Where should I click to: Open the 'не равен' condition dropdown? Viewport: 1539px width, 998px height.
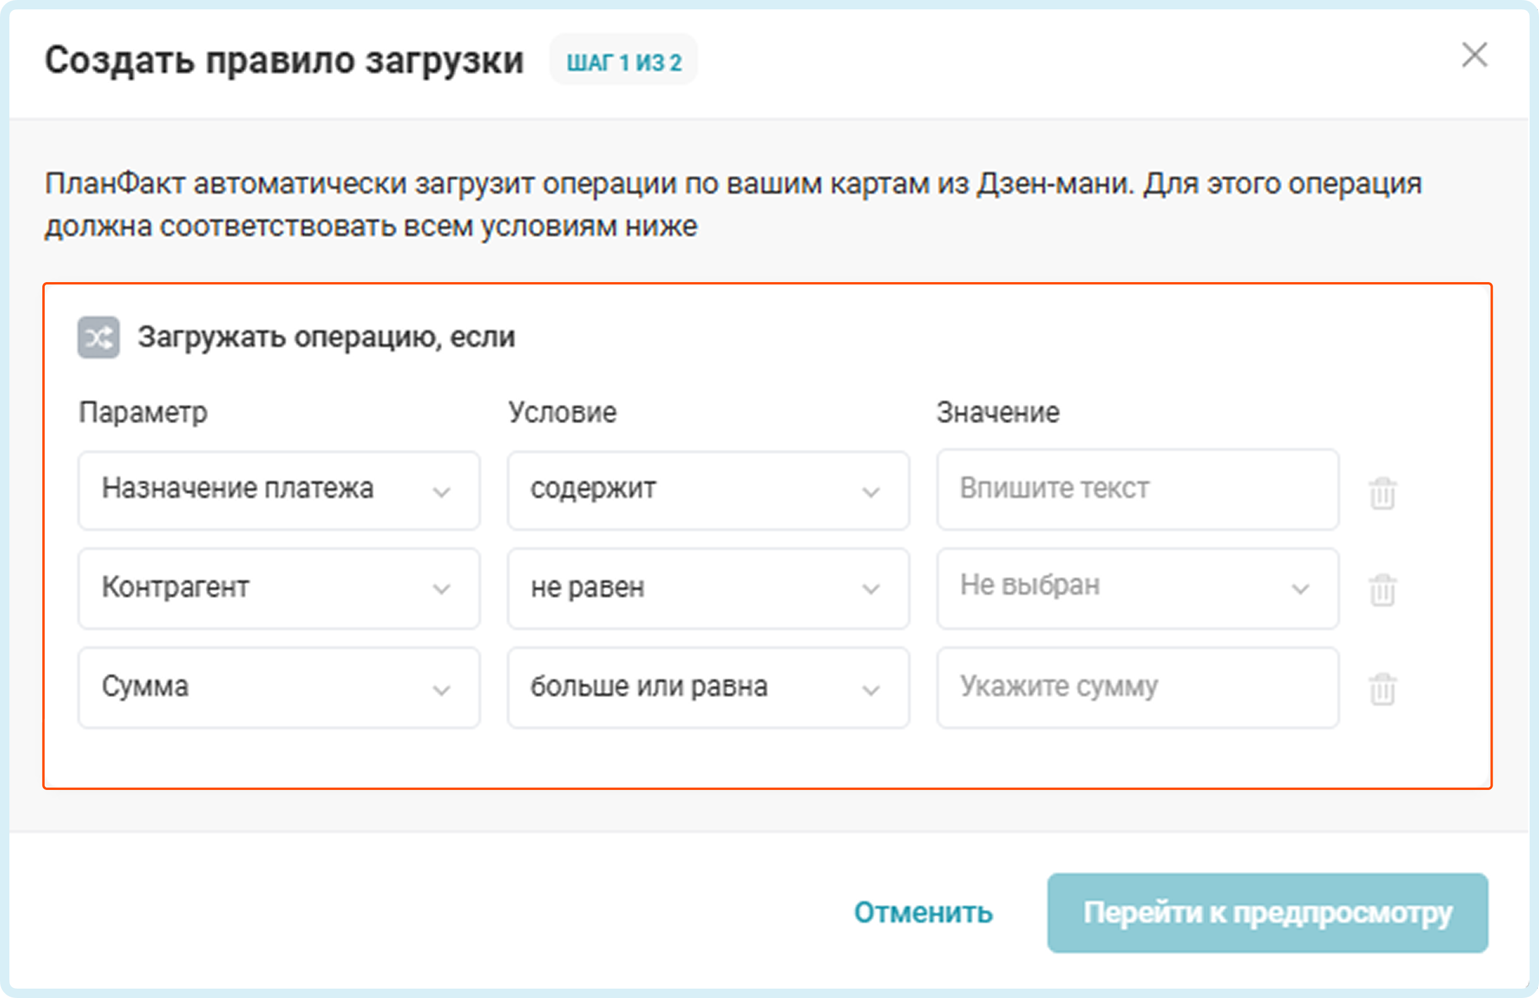pyautogui.click(x=707, y=588)
